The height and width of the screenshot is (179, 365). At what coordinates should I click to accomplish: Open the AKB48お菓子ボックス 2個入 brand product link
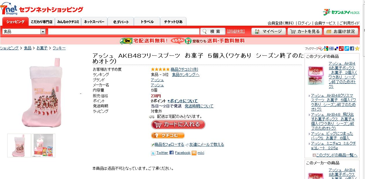[343, 75]
